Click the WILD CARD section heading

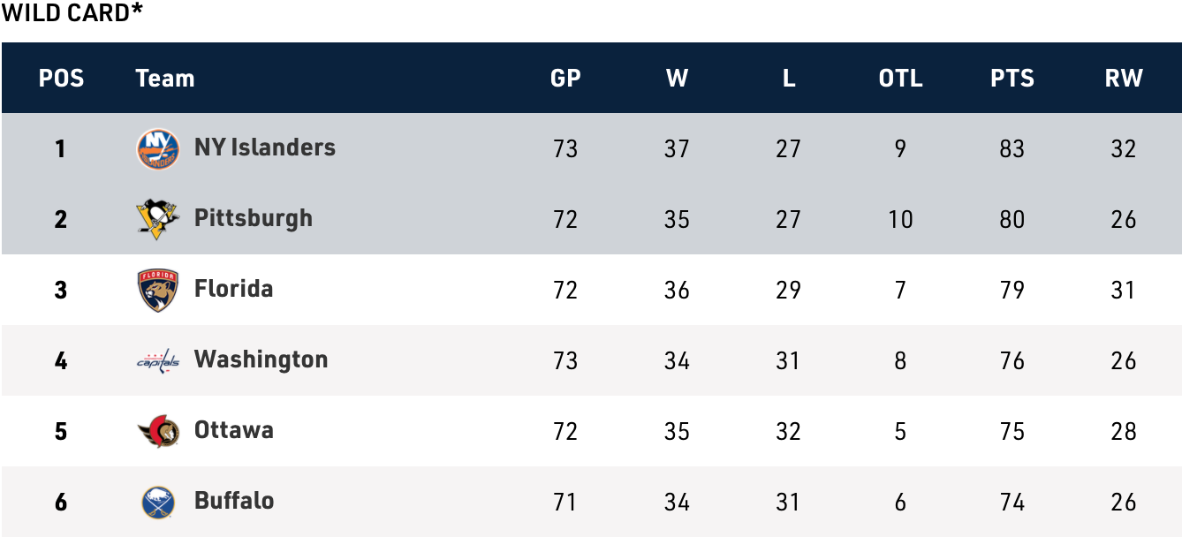click(72, 13)
